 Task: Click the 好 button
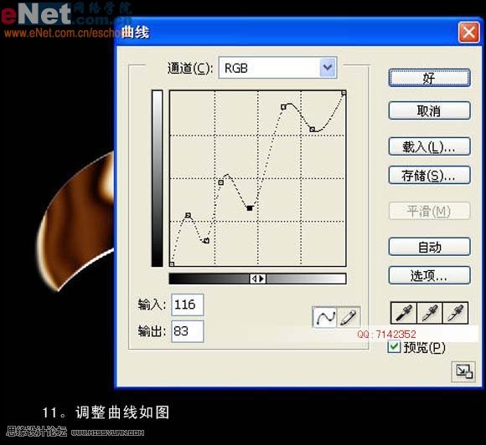(x=429, y=78)
